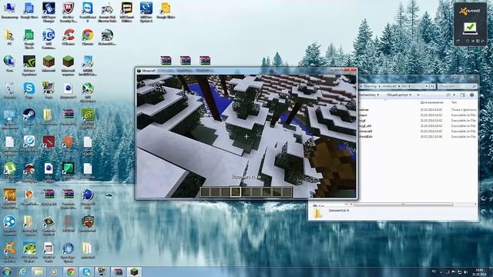Select the 'minecraft' jar file row
The height and width of the screenshot is (277, 493).
418,132
